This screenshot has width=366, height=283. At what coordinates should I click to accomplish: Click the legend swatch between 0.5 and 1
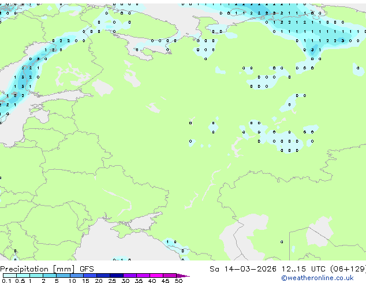pyautogui.click(x=23, y=275)
